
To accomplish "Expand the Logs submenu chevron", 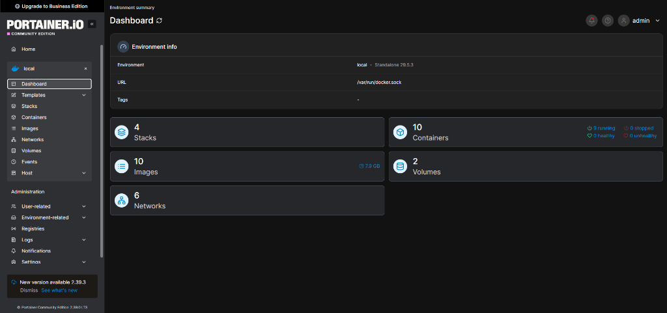I will 84,239.
